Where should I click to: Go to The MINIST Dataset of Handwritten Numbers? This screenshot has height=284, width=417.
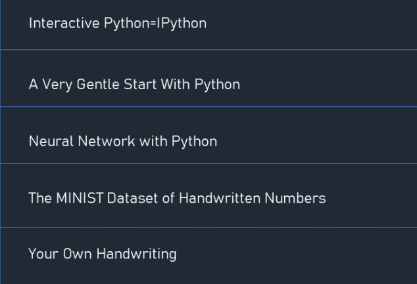coord(177,197)
